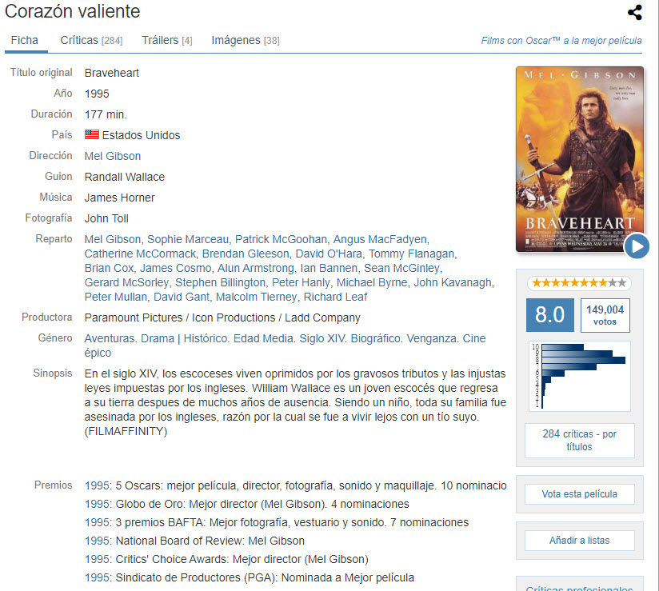Screen dimensions: 659x591
Task: Click Richard Leaf cast link
Action: 335,297
